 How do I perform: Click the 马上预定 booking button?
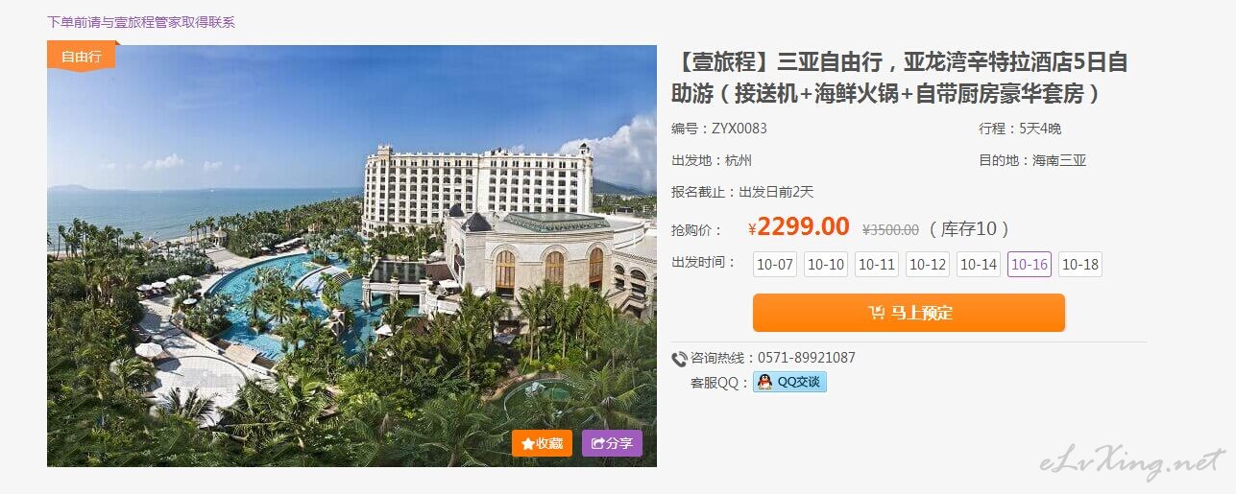tap(909, 313)
